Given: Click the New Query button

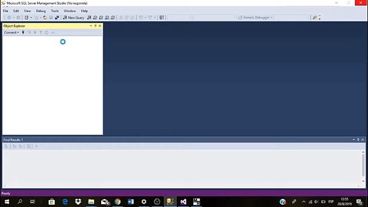Looking at the screenshot, I should (74, 18).
